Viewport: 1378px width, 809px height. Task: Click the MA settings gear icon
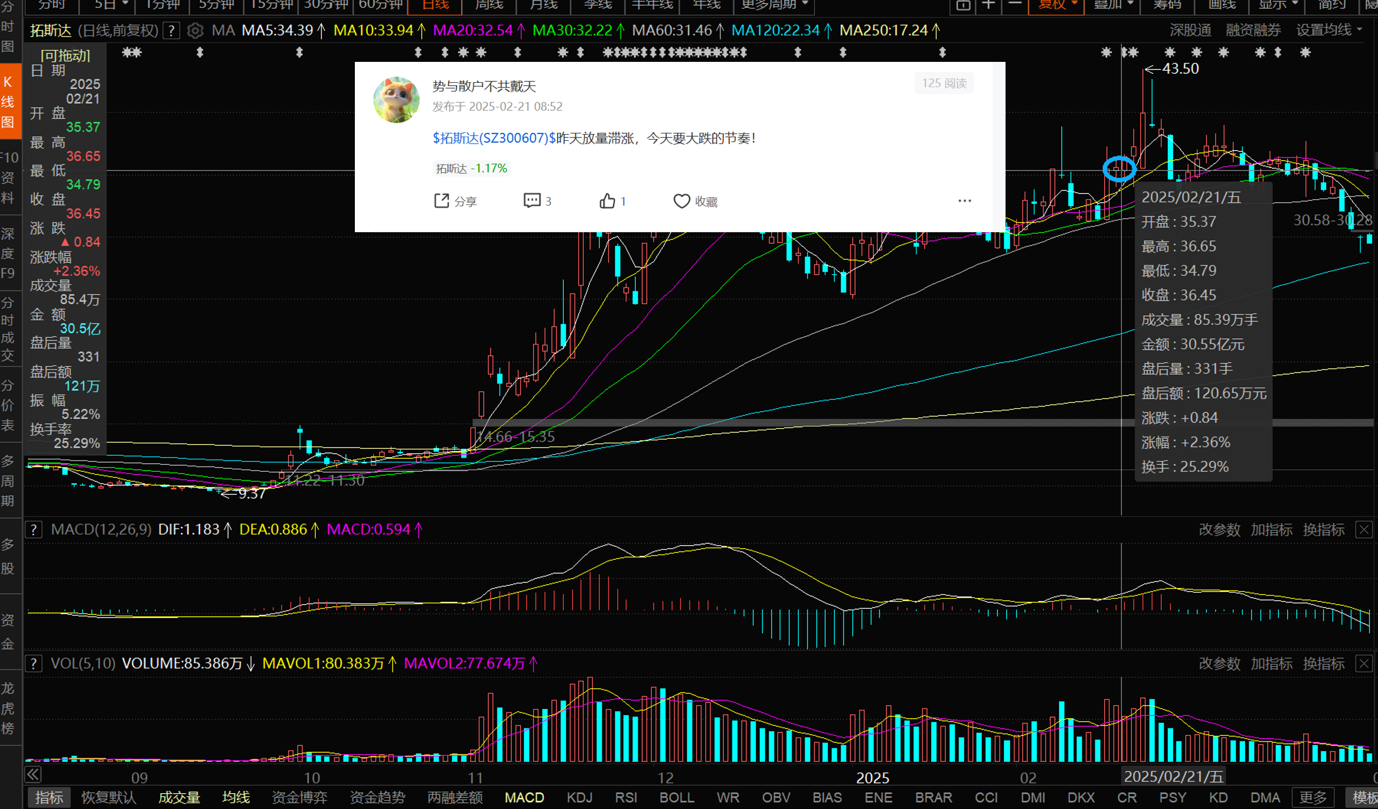[x=195, y=31]
